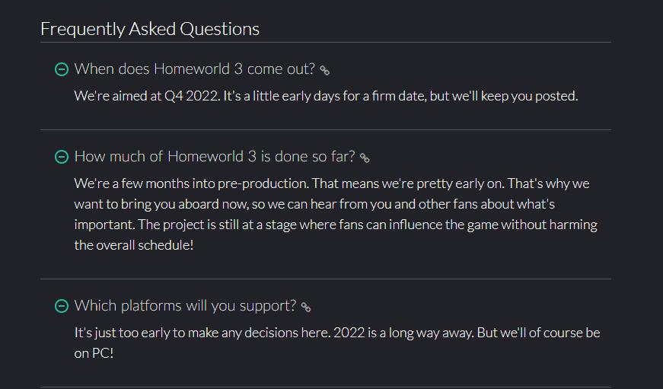
Task: Click chain-link icon after 'Which platforms will you support?'
Action: click(306, 307)
